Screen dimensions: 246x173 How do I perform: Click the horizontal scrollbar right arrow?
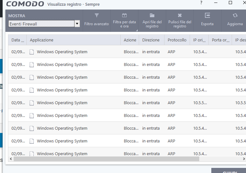point(243,159)
